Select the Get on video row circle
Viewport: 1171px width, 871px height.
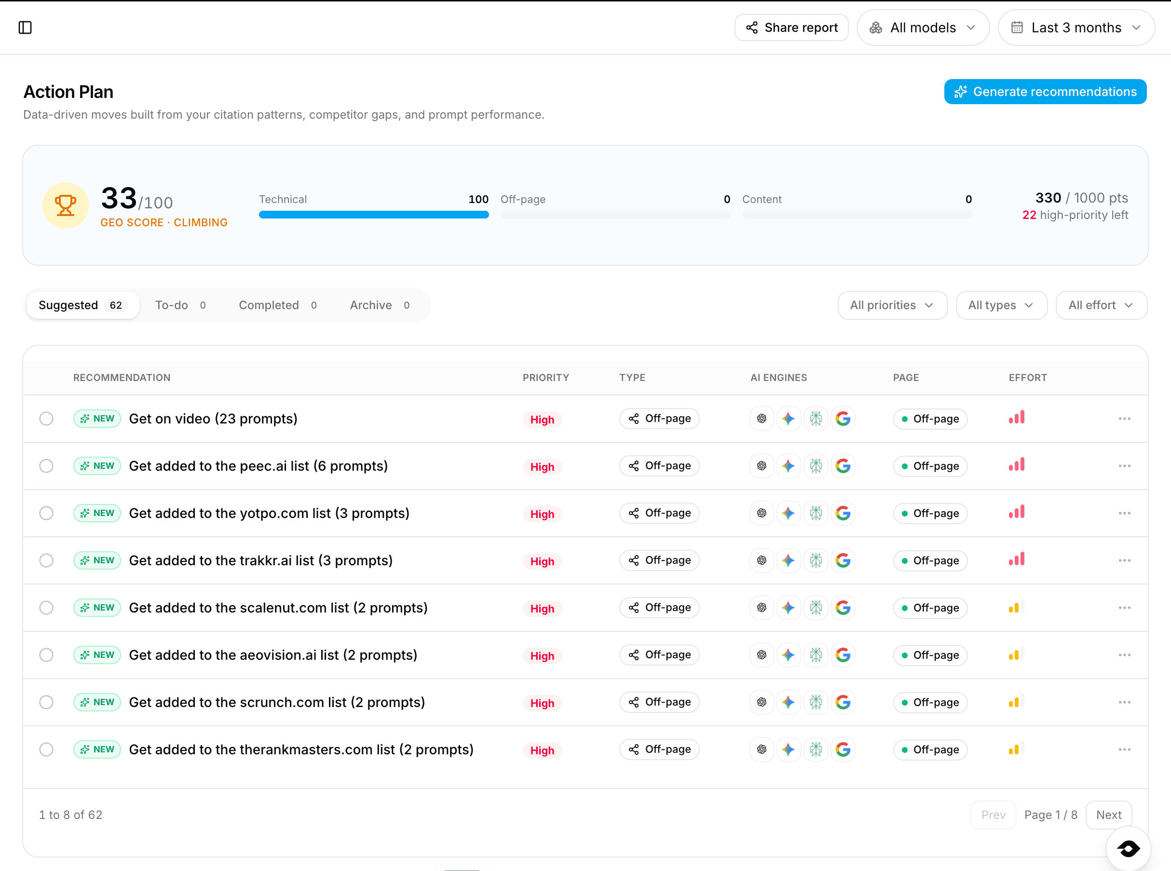[46, 419]
